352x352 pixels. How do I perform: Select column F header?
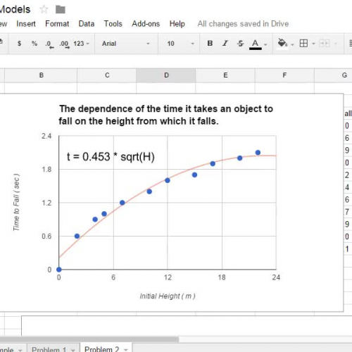coord(284,75)
